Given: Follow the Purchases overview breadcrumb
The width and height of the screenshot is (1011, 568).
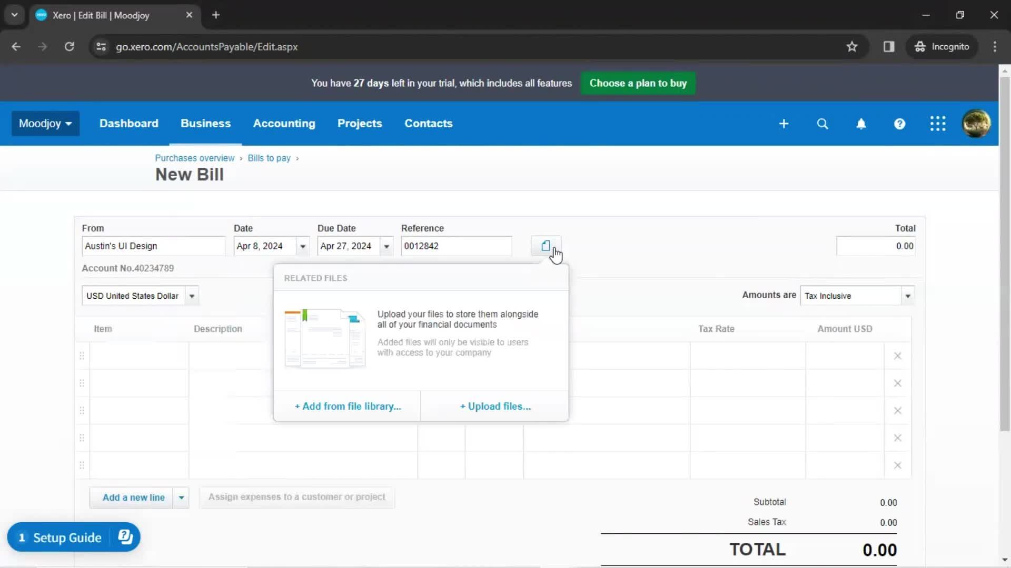Looking at the screenshot, I should pos(194,158).
